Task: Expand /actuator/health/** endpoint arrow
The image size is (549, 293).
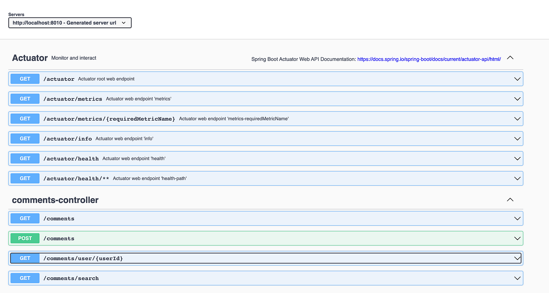Action: pos(517,178)
